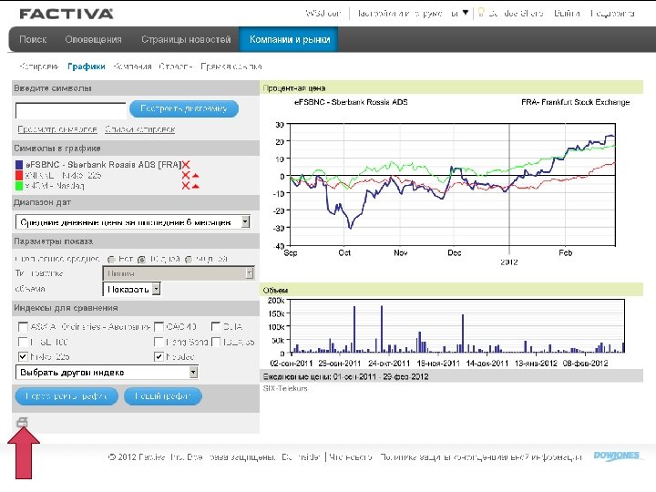
Task: Open the Dow Jones logo link in footer
Action: (x=617, y=456)
